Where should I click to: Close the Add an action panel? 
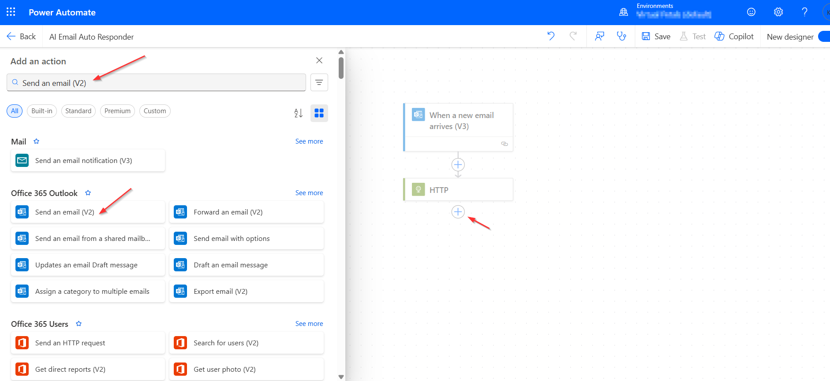coord(319,60)
